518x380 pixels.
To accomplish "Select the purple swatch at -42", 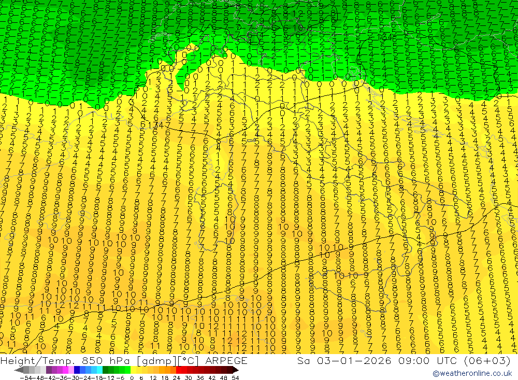I will 49,370.
